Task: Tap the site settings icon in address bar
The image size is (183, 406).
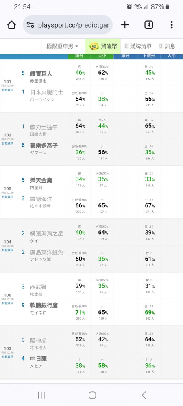Action: point(30,25)
